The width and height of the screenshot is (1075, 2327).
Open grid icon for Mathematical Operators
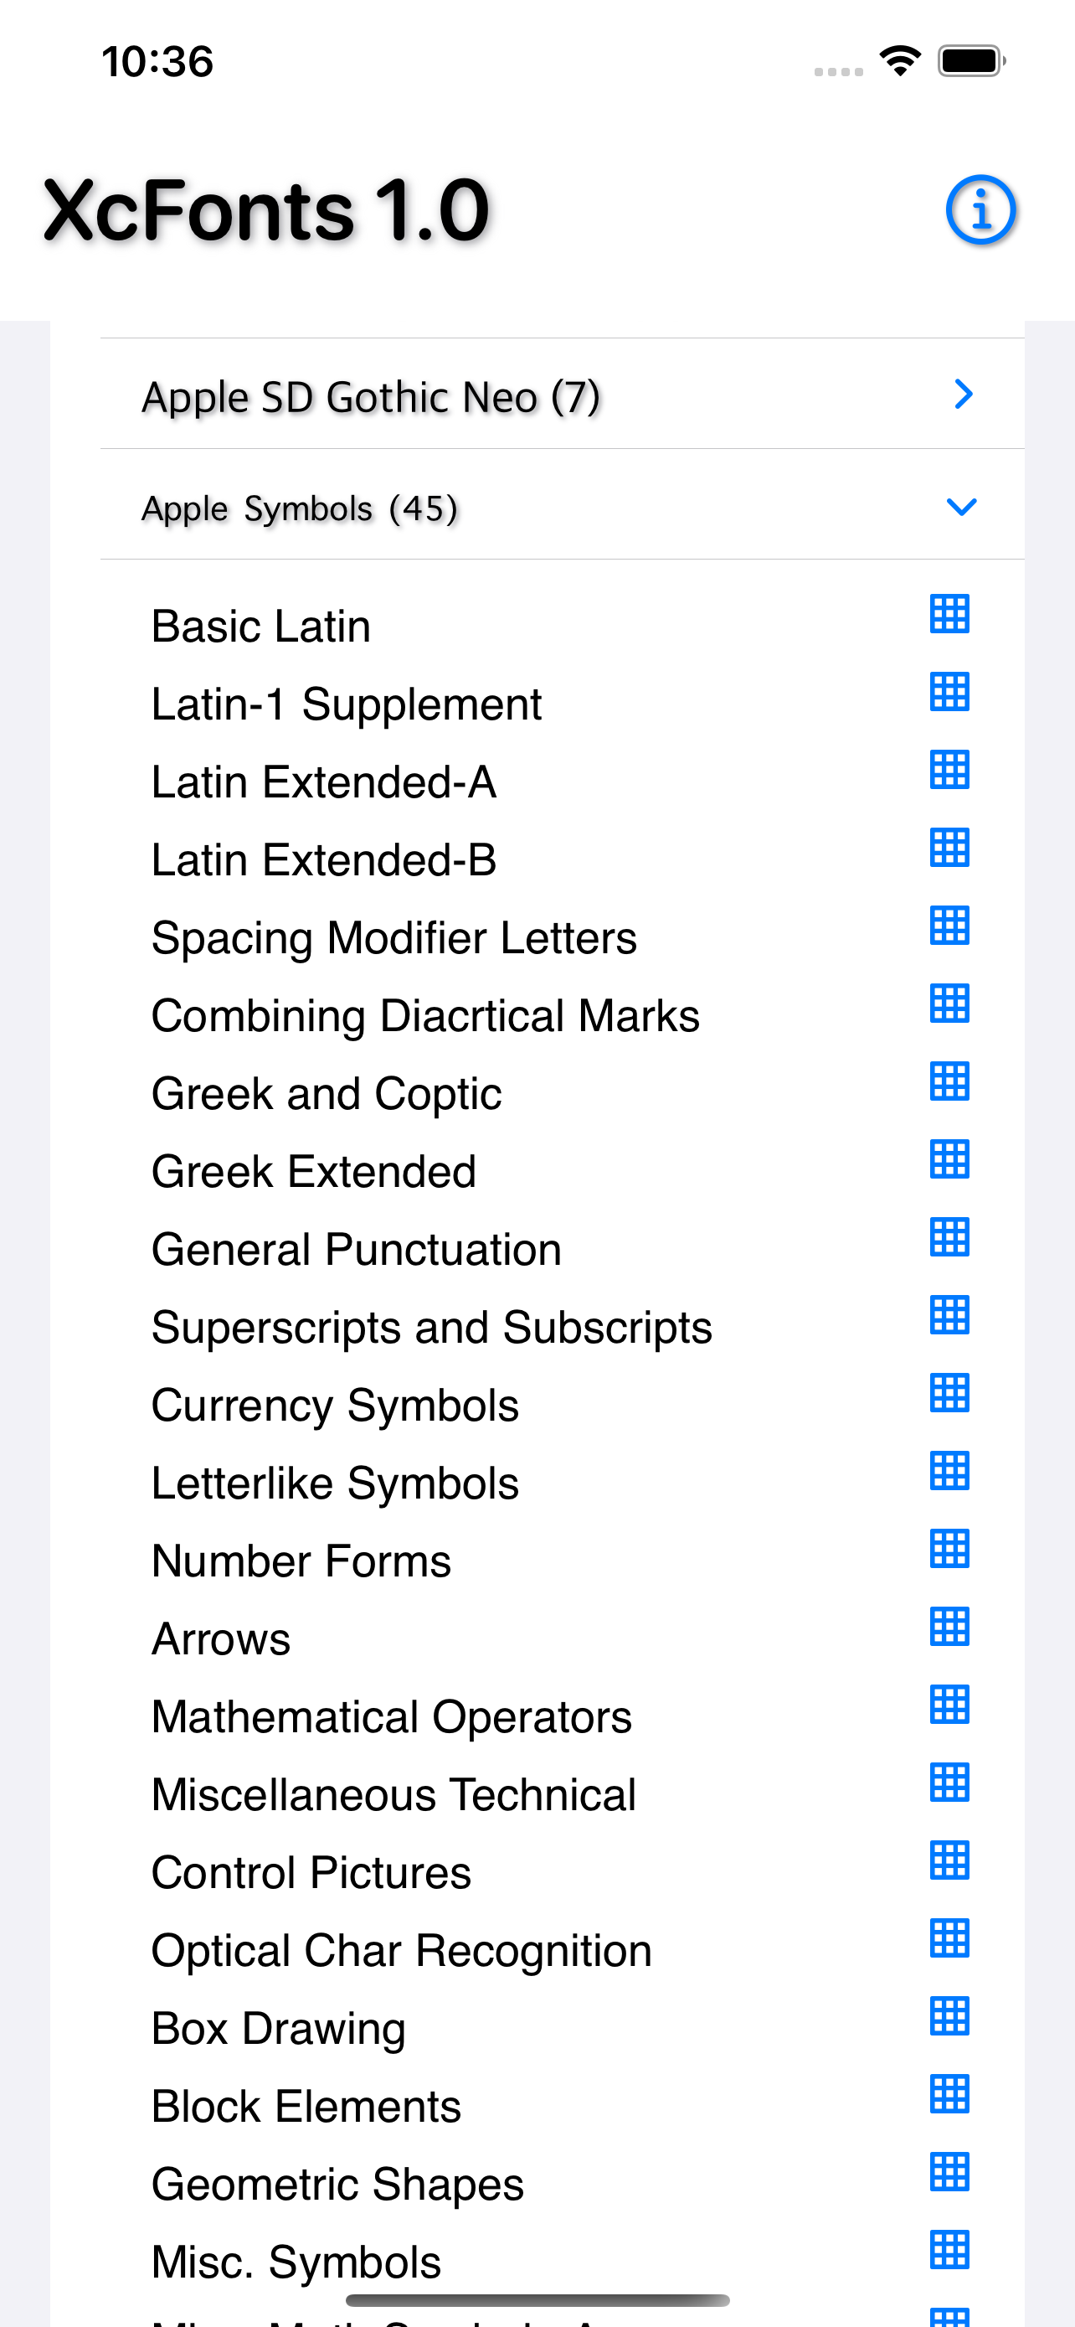click(x=949, y=1705)
